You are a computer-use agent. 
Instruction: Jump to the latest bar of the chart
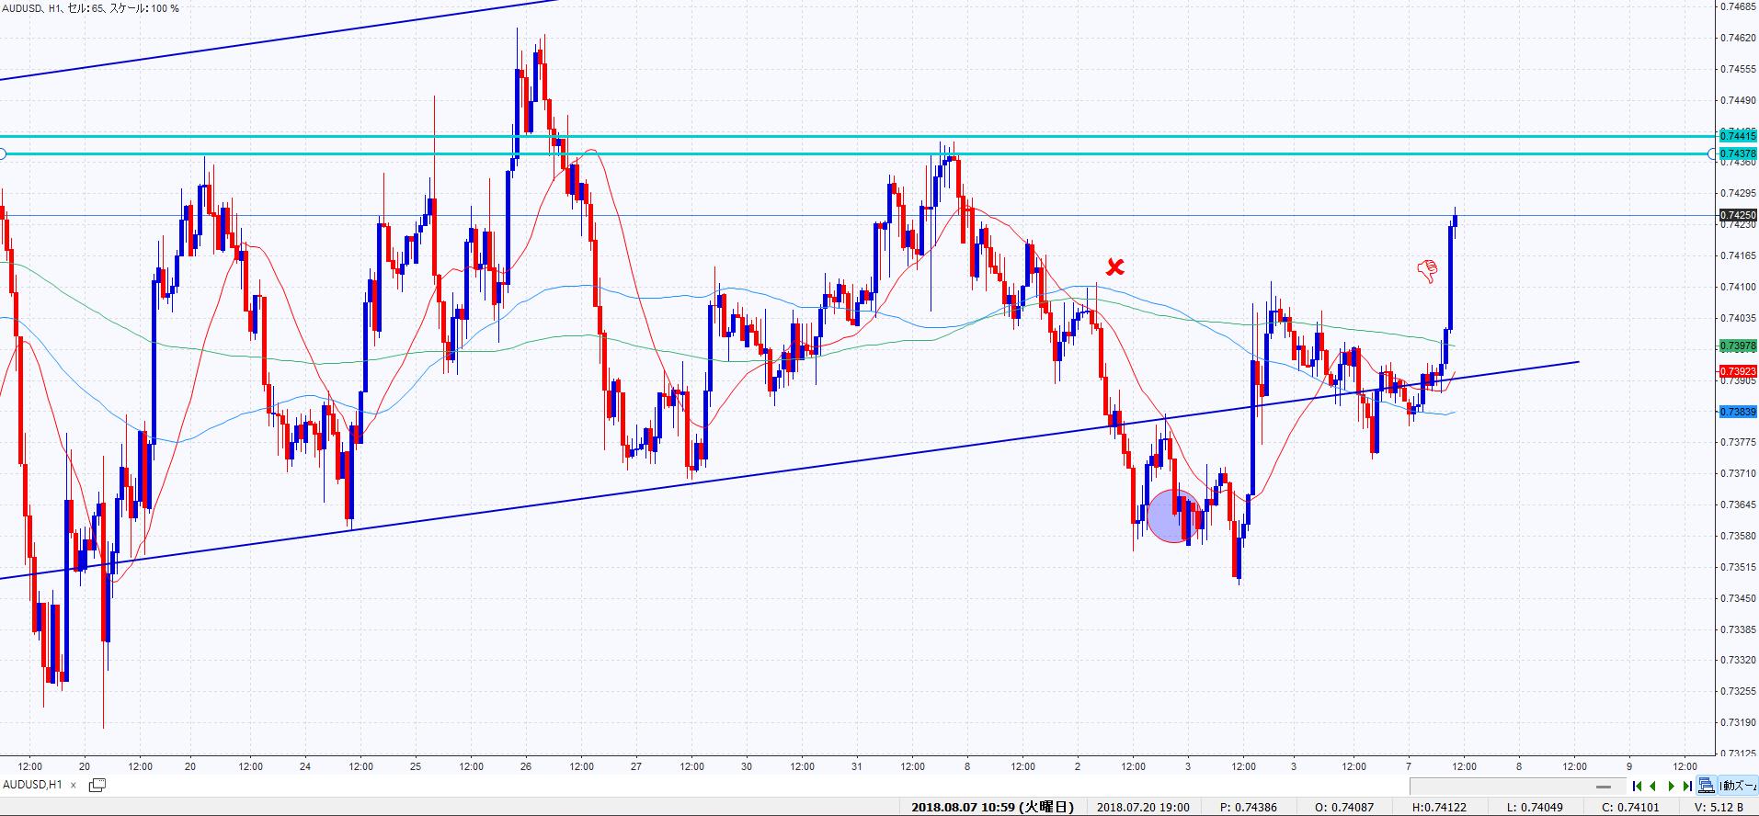pyautogui.click(x=1687, y=786)
